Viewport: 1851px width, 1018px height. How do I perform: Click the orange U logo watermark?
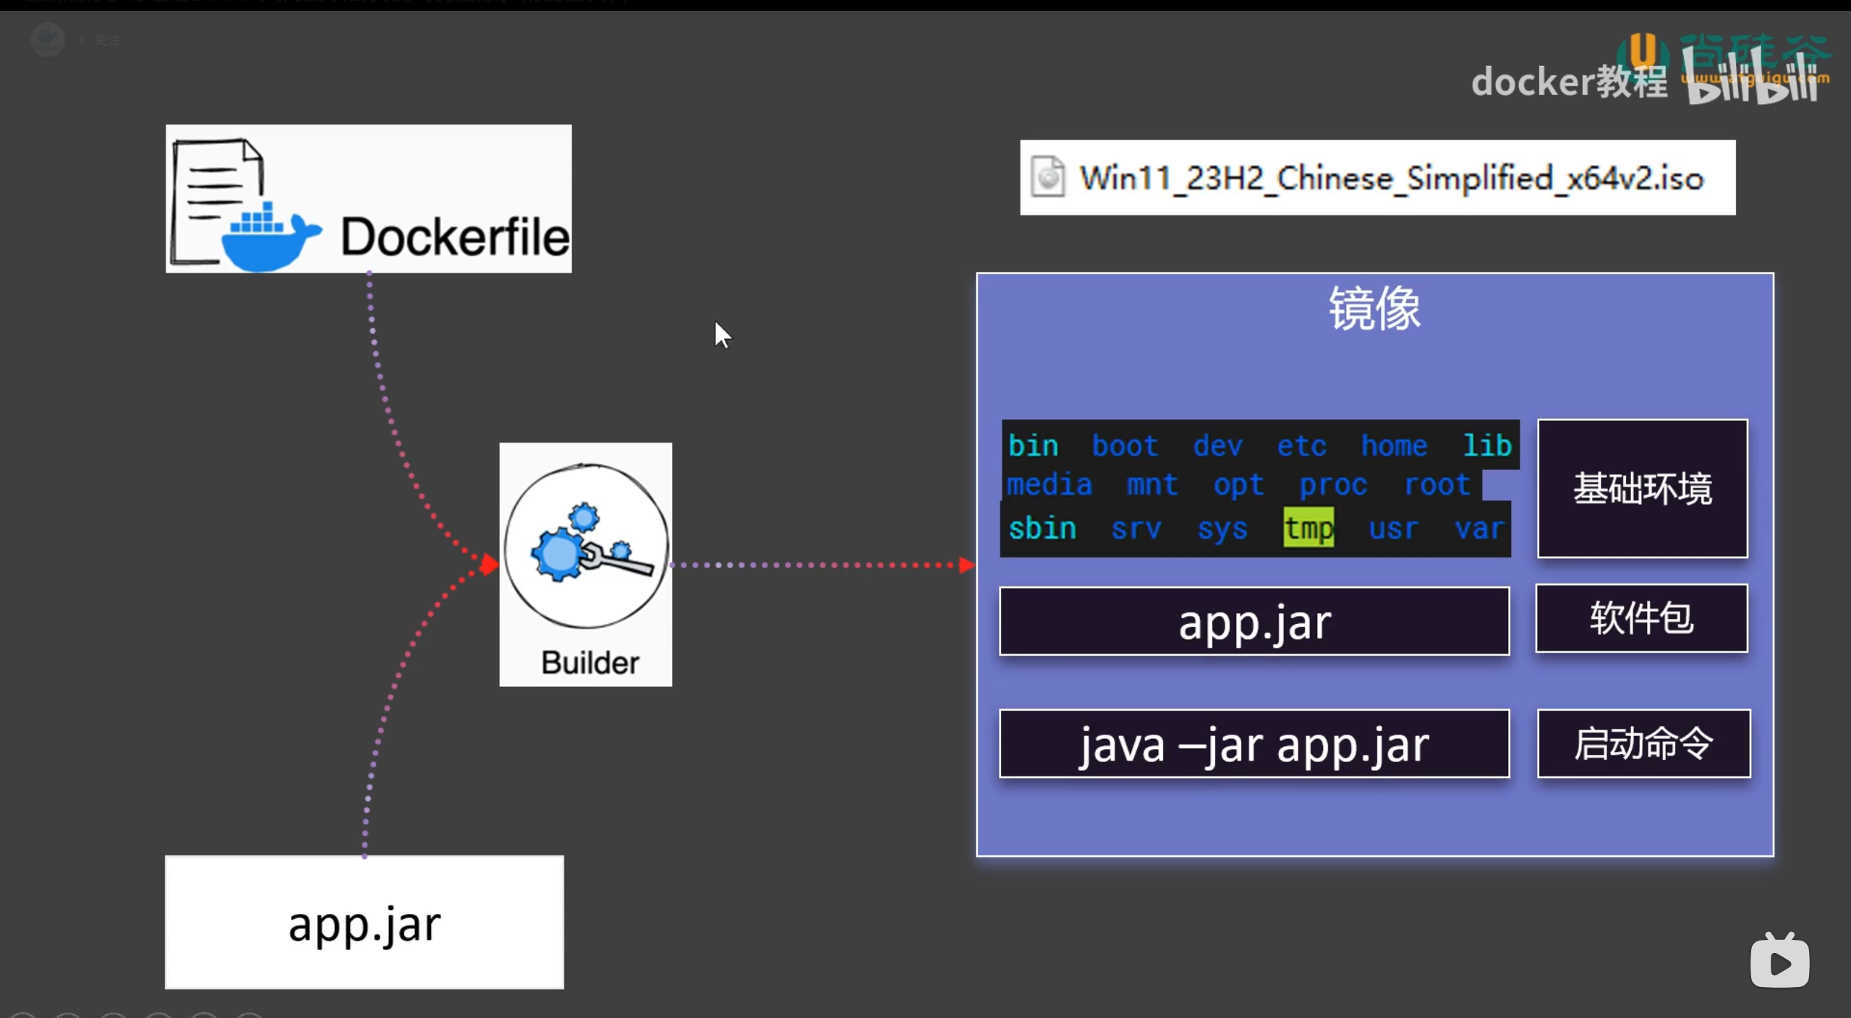click(x=1643, y=51)
